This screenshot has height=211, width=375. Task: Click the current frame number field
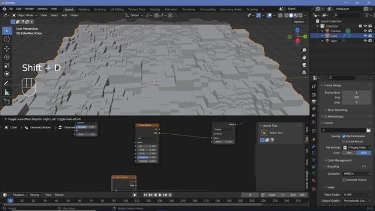pos(250,195)
